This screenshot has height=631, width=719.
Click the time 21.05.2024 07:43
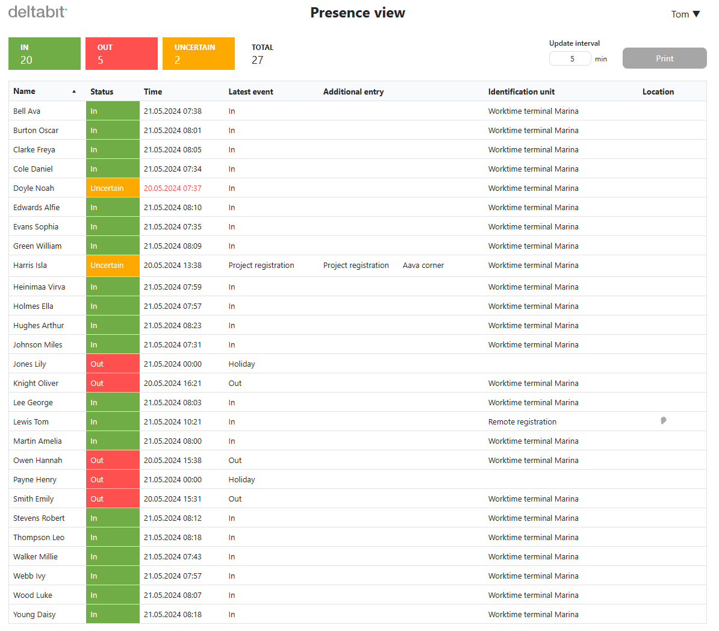[172, 556]
